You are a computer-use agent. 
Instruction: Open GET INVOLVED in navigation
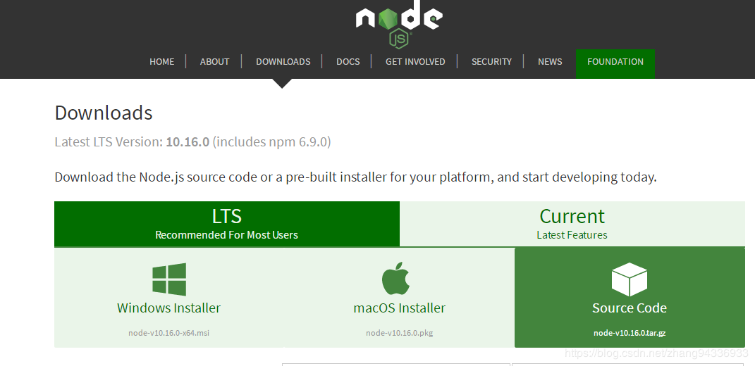coord(415,61)
